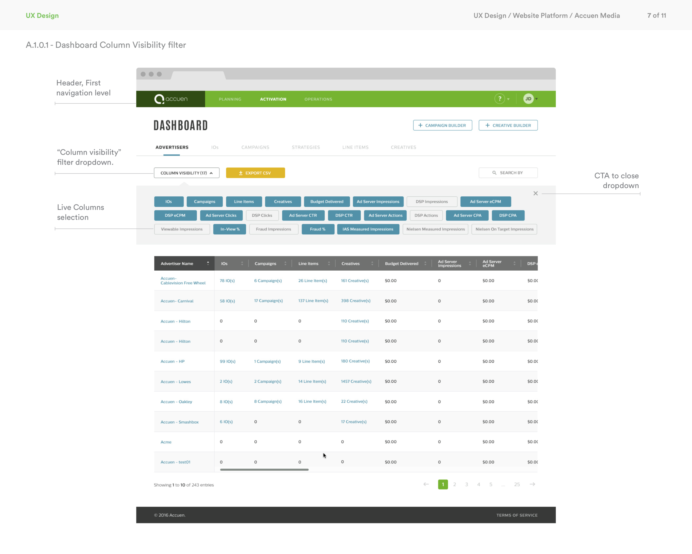This screenshot has width=692, height=554.
Task: Enable the DSP Impressions column chip
Action: pos(432,202)
